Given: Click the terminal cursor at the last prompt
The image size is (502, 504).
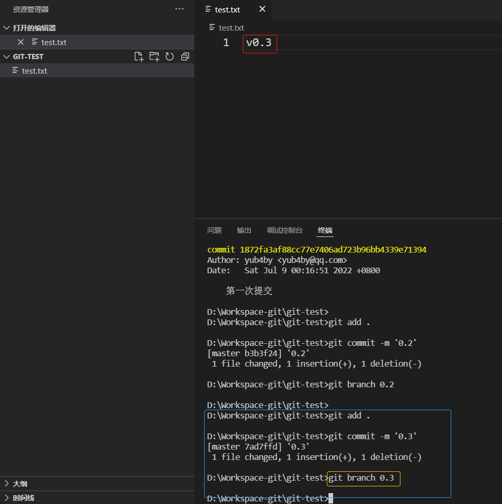Looking at the screenshot, I should click(x=331, y=498).
